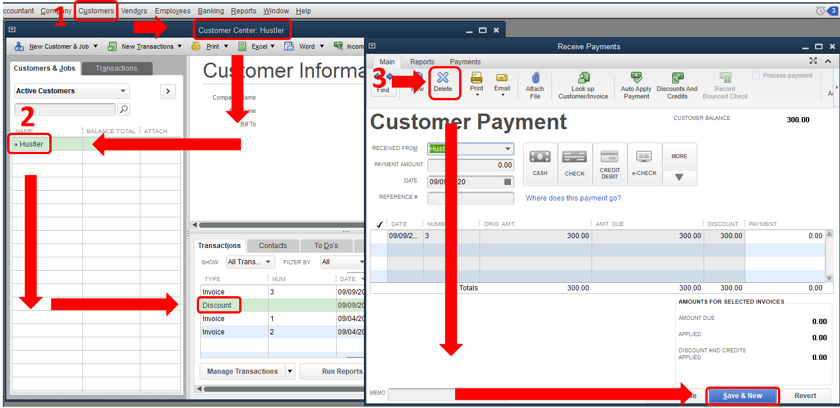Viewport: 840px width, 408px height.
Task: Choose the Credit Debit payment icon
Action: pyautogui.click(x=610, y=163)
